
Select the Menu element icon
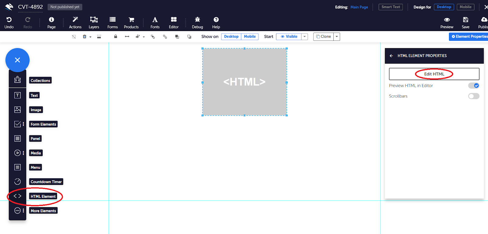tap(17, 167)
